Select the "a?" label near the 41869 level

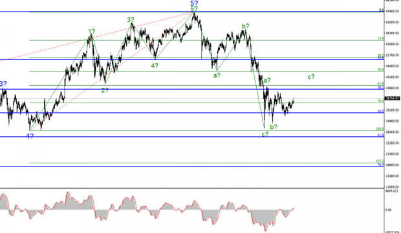tap(267, 81)
